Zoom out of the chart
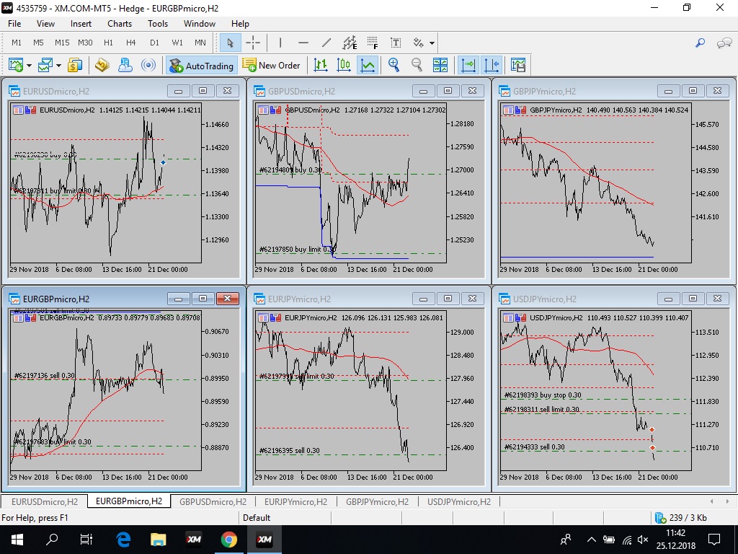This screenshot has width=738, height=554. (x=417, y=65)
